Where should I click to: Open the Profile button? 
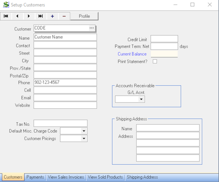tap(84, 16)
